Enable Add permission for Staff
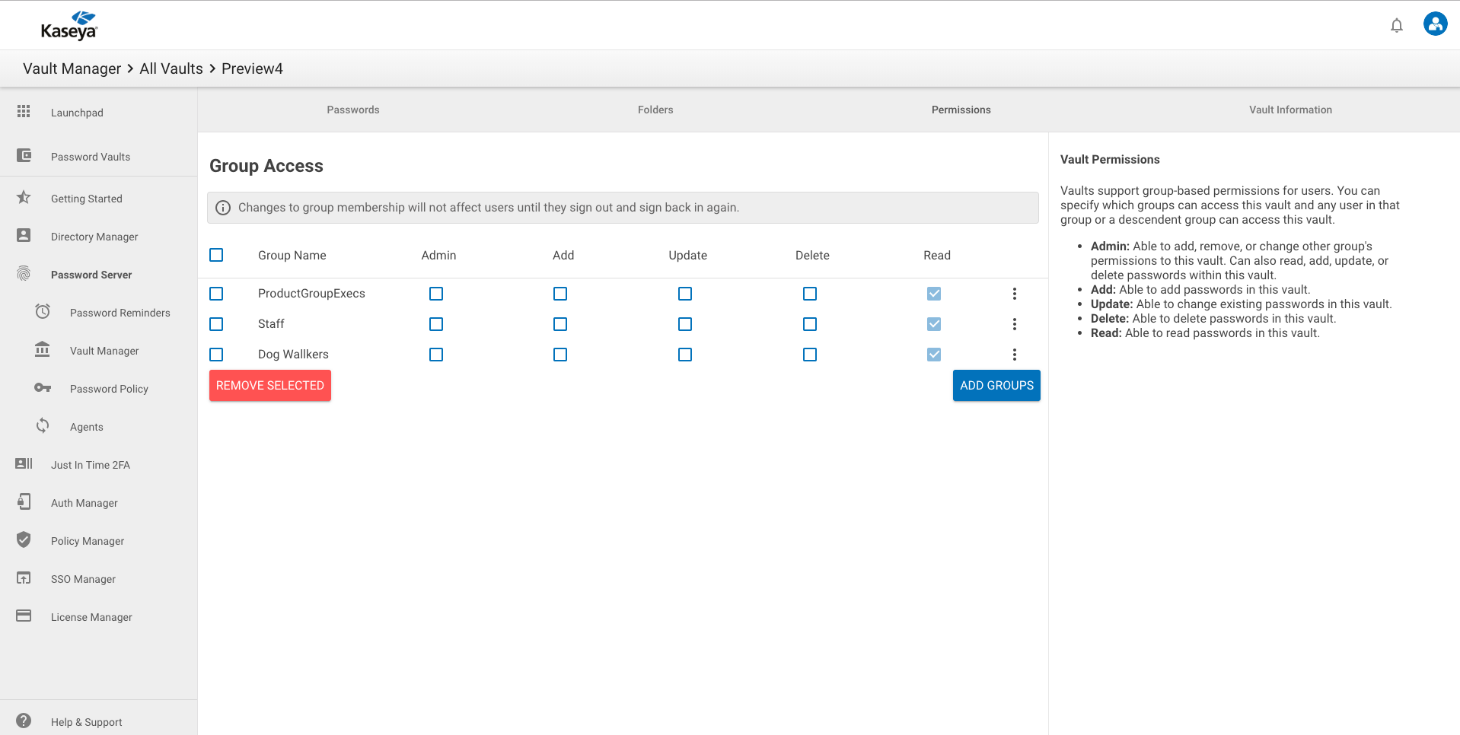Viewport: 1460px width, 735px height. click(560, 324)
